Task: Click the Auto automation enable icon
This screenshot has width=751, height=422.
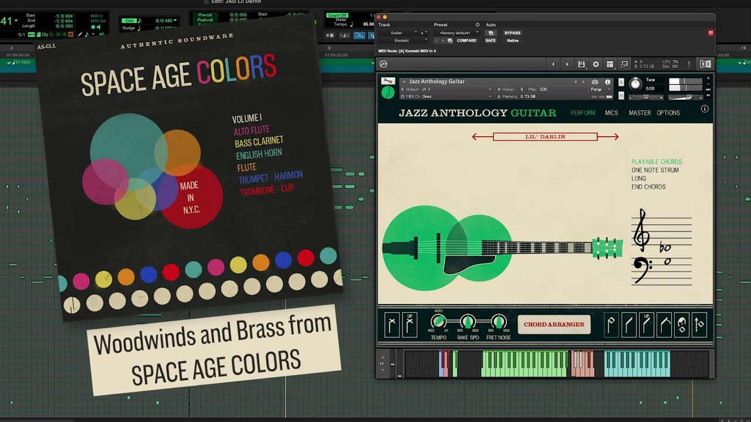Action: [x=491, y=33]
